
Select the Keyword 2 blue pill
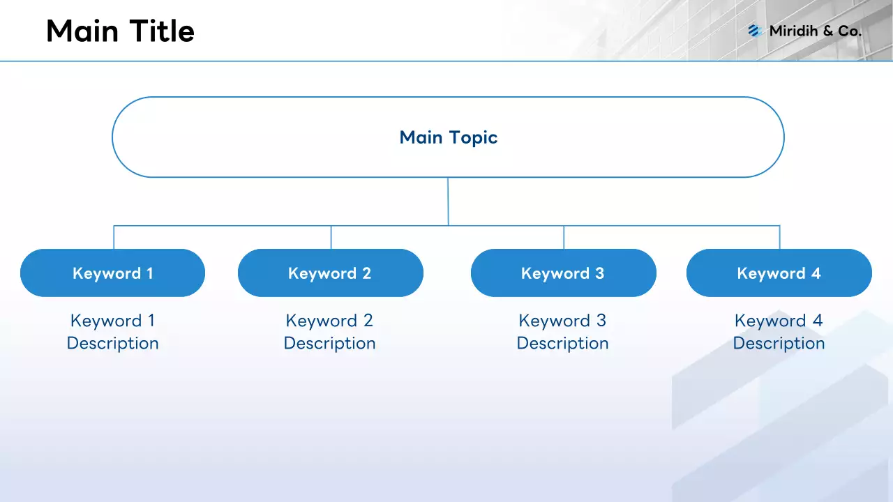[330, 273]
